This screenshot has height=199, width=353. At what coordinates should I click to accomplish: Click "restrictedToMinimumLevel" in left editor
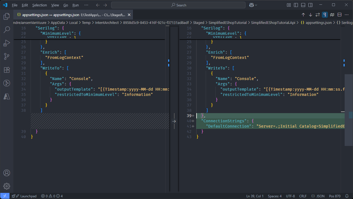coord(85,94)
